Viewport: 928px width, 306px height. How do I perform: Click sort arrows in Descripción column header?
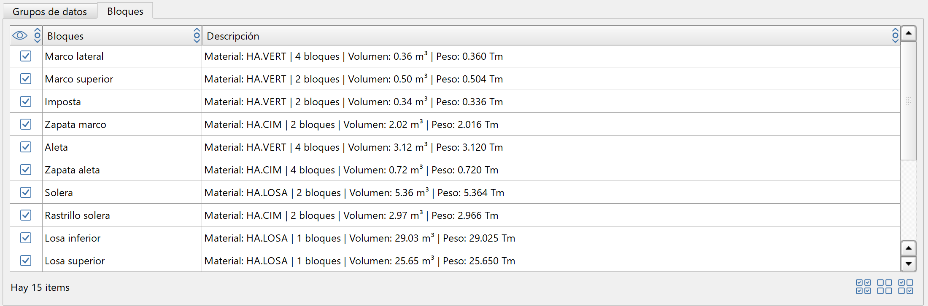point(895,36)
